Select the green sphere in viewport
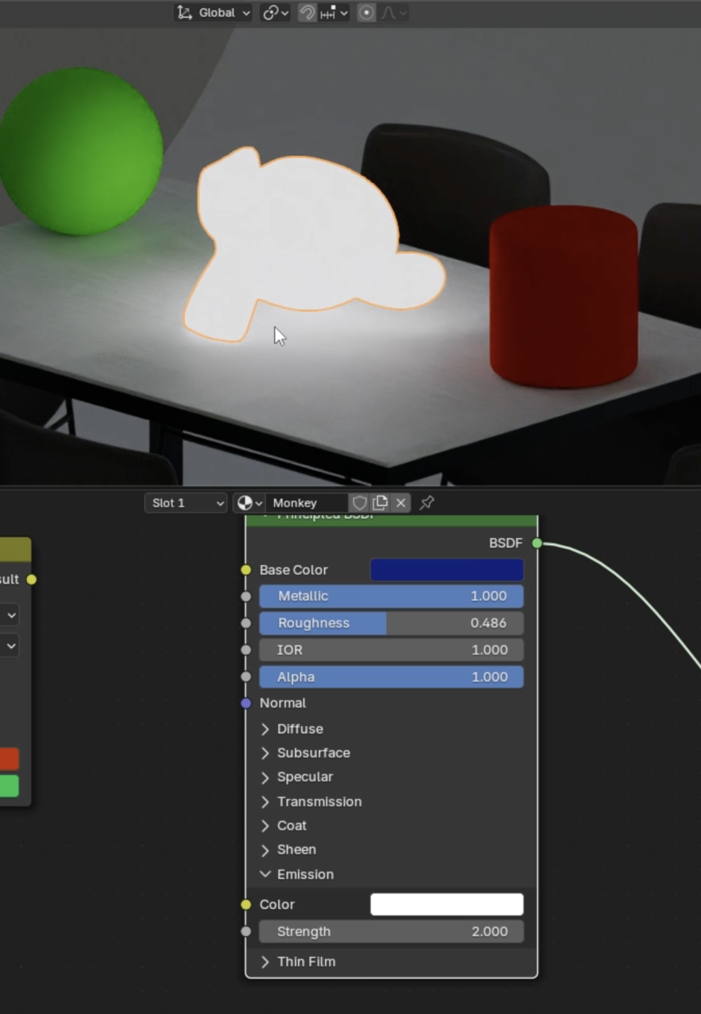This screenshot has height=1014, width=701. [81, 150]
